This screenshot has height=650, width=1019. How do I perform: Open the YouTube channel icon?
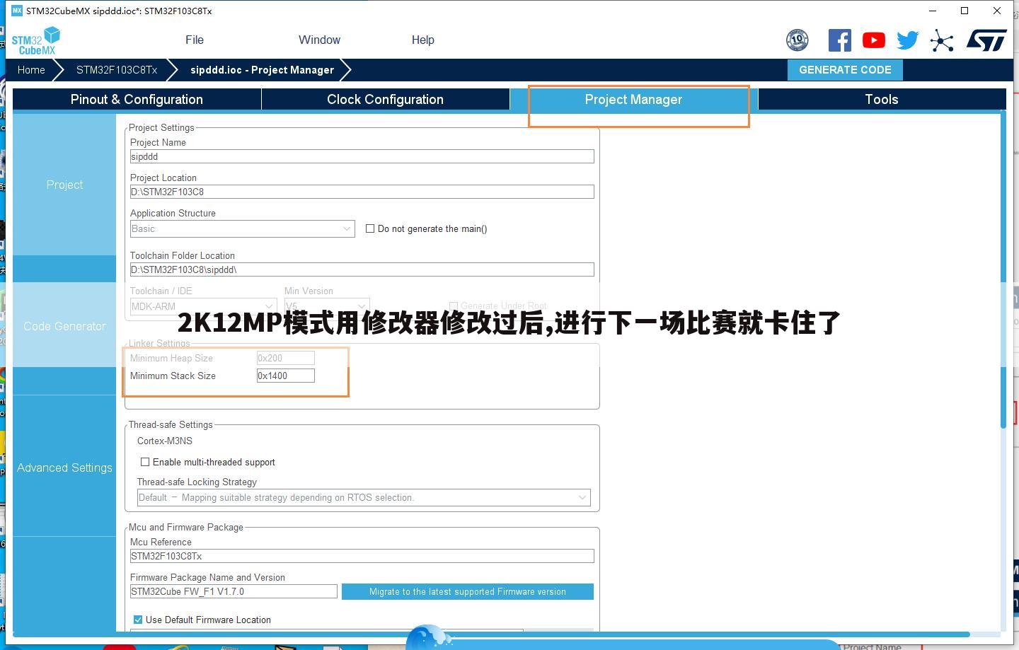[x=873, y=40]
